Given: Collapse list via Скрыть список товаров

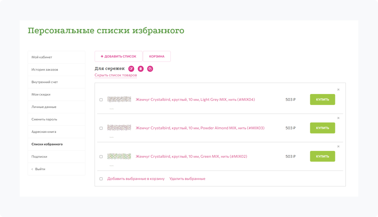Looking at the screenshot, I should point(116,75).
